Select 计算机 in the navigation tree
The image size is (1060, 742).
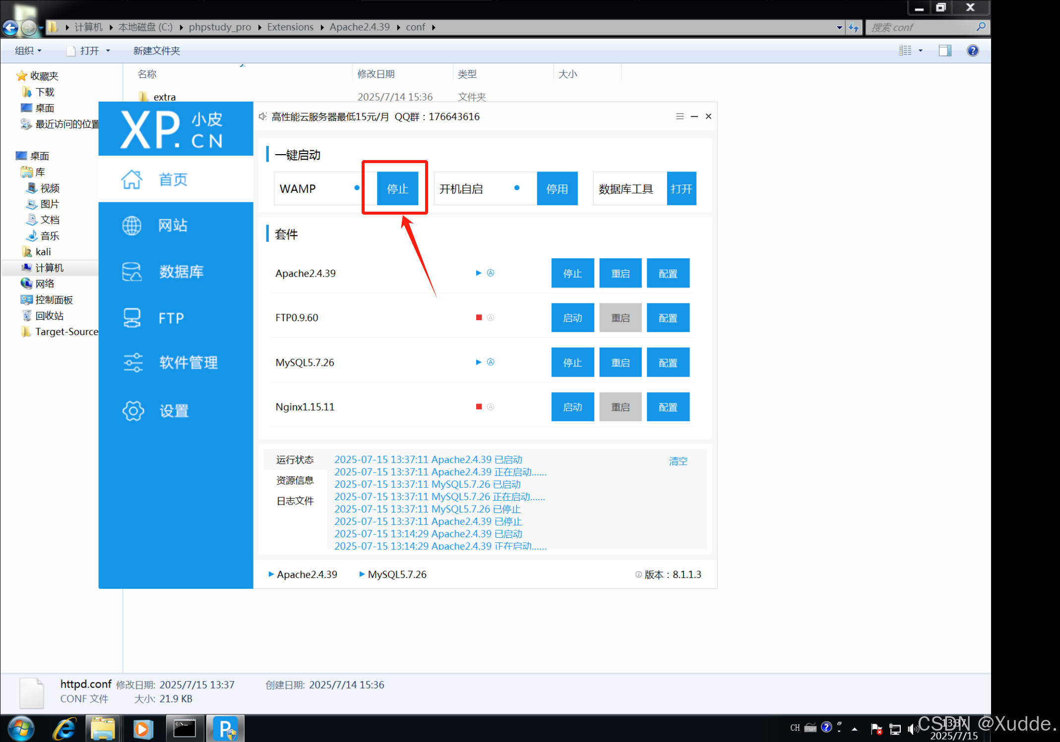49,268
